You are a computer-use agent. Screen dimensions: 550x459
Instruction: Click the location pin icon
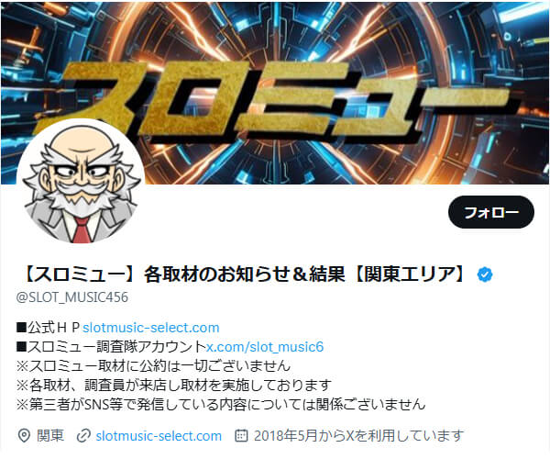[24, 436]
